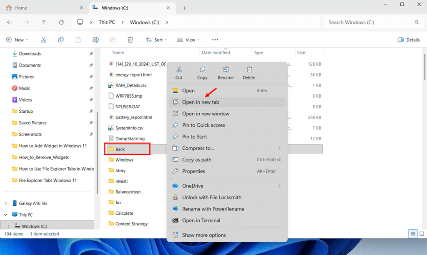Viewport: 427px width, 255px height.
Task: Click the Rename icon in the toolbar
Action: [x=95, y=40]
